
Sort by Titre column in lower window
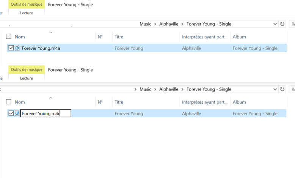pyautogui.click(x=119, y=102)
